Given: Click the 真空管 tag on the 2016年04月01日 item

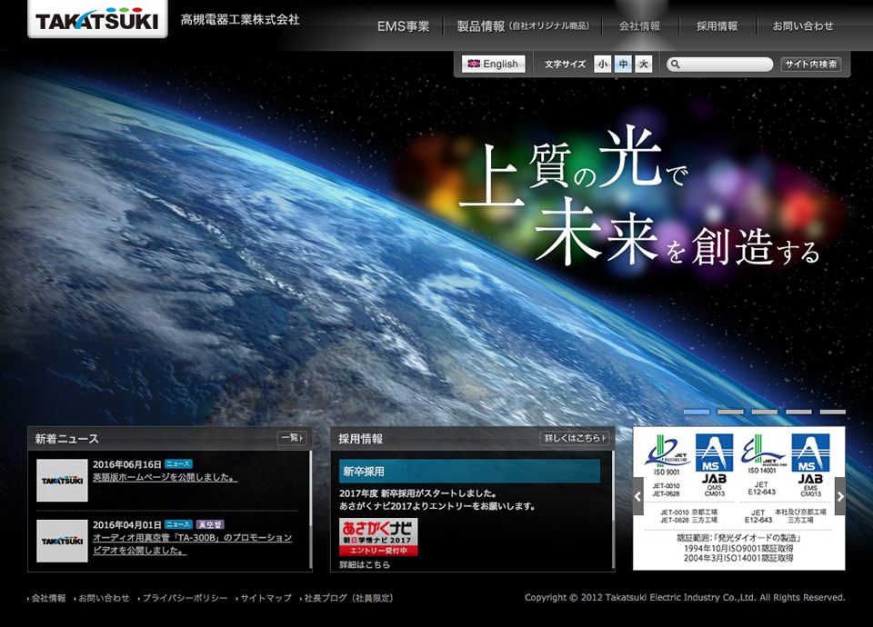Looking at the screenshot, I should [x=210, y=524].
